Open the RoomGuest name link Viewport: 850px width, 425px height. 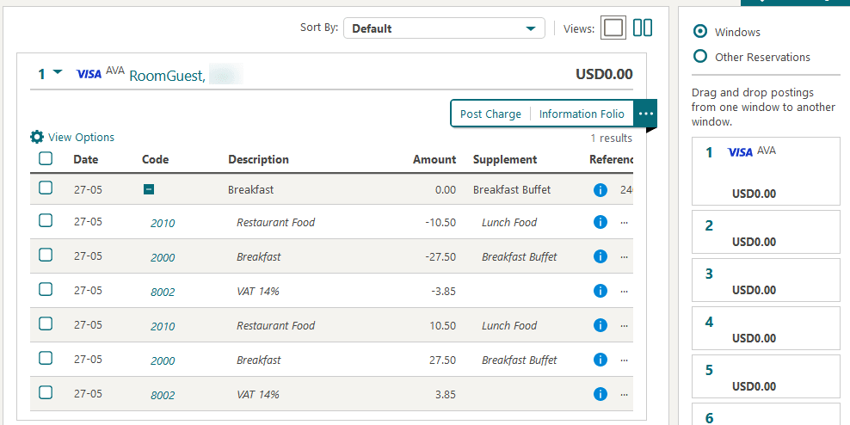168,76
